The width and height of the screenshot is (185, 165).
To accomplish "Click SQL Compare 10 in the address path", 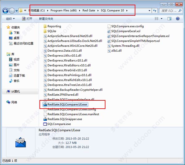I will [x=112, y=10].
